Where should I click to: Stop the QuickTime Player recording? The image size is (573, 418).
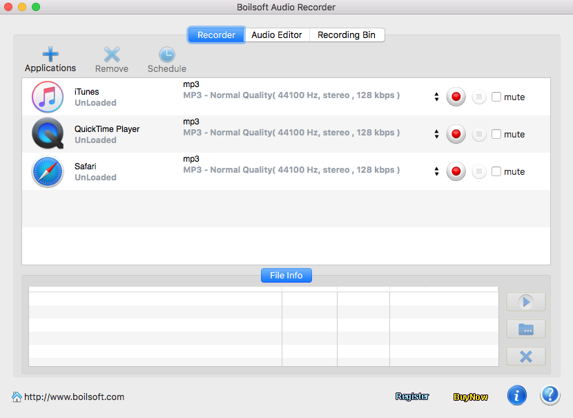(x=479, y=134)
